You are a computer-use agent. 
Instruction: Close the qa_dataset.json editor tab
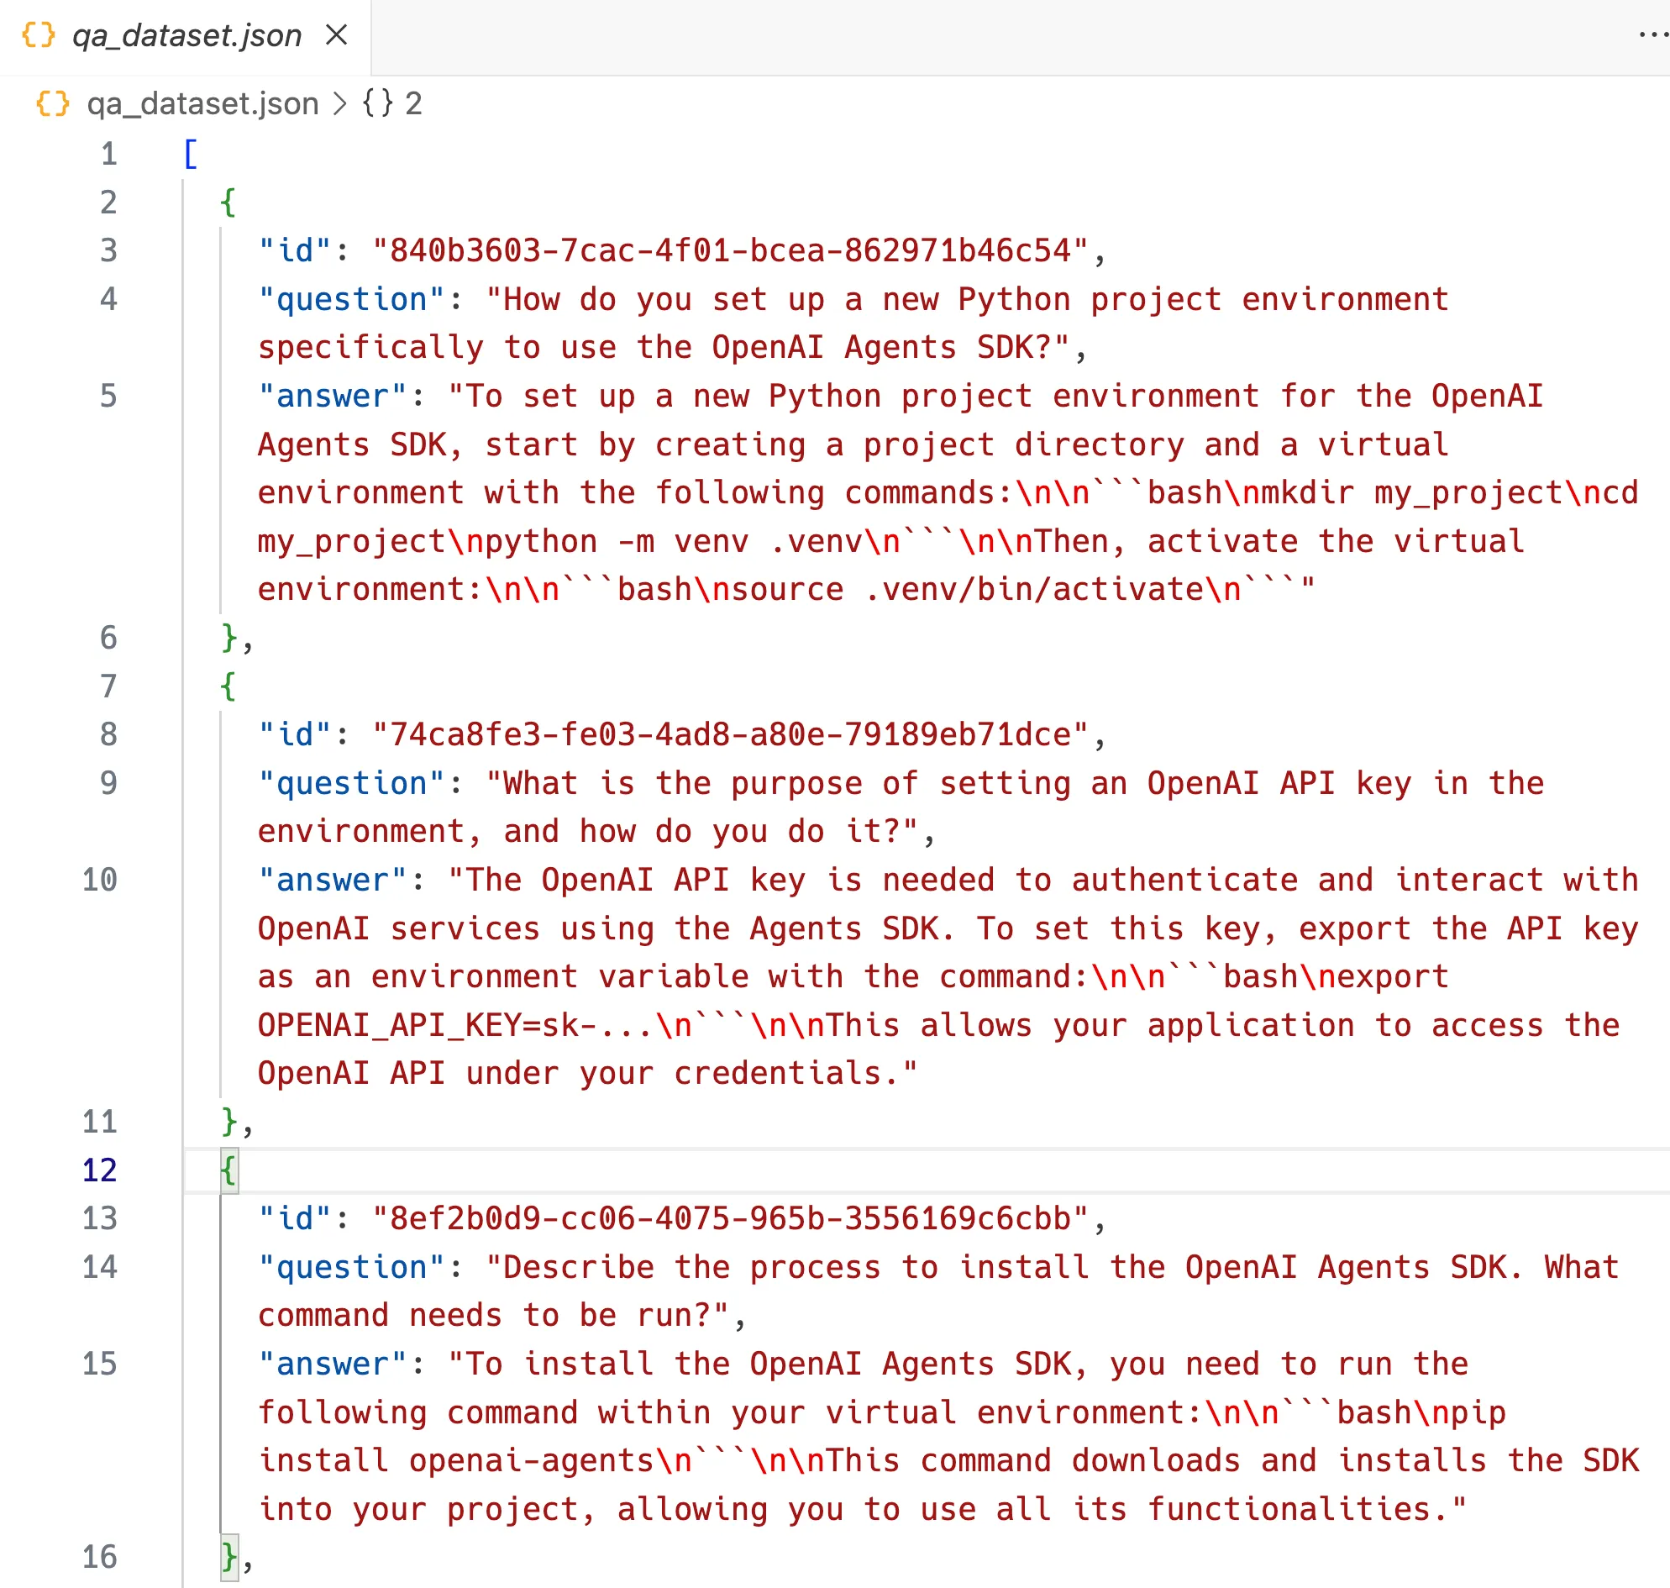pyautogui.click(x=337, y=34)
